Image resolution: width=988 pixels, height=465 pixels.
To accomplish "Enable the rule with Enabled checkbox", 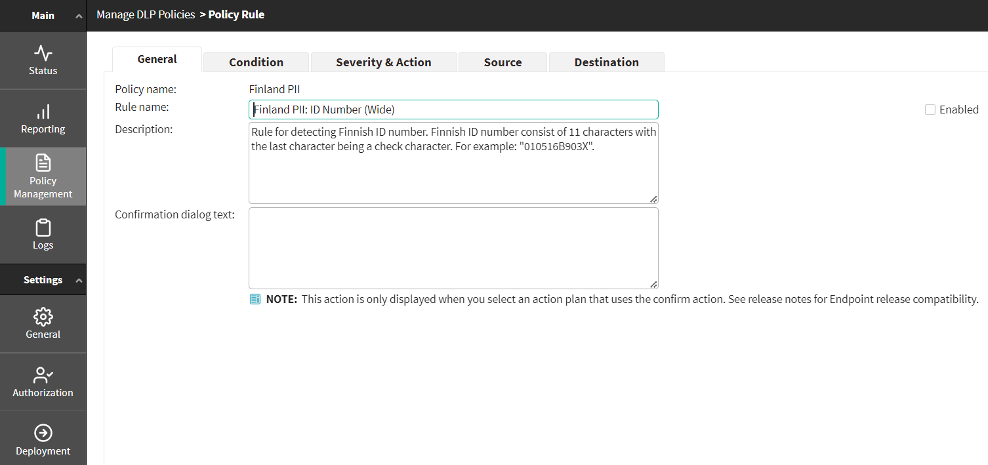I will coord(930,110).
